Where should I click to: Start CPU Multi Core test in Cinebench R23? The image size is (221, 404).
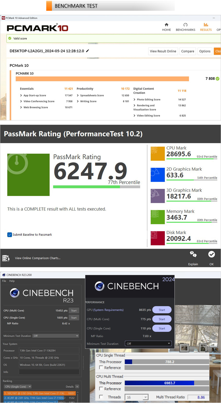pyautogui.click(x=74, y=311)
